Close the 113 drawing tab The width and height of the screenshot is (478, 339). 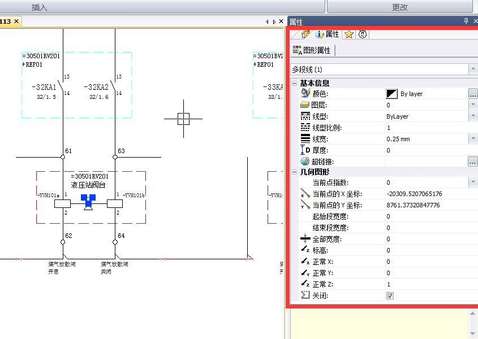pyautogui.click(x=16, y=21)
